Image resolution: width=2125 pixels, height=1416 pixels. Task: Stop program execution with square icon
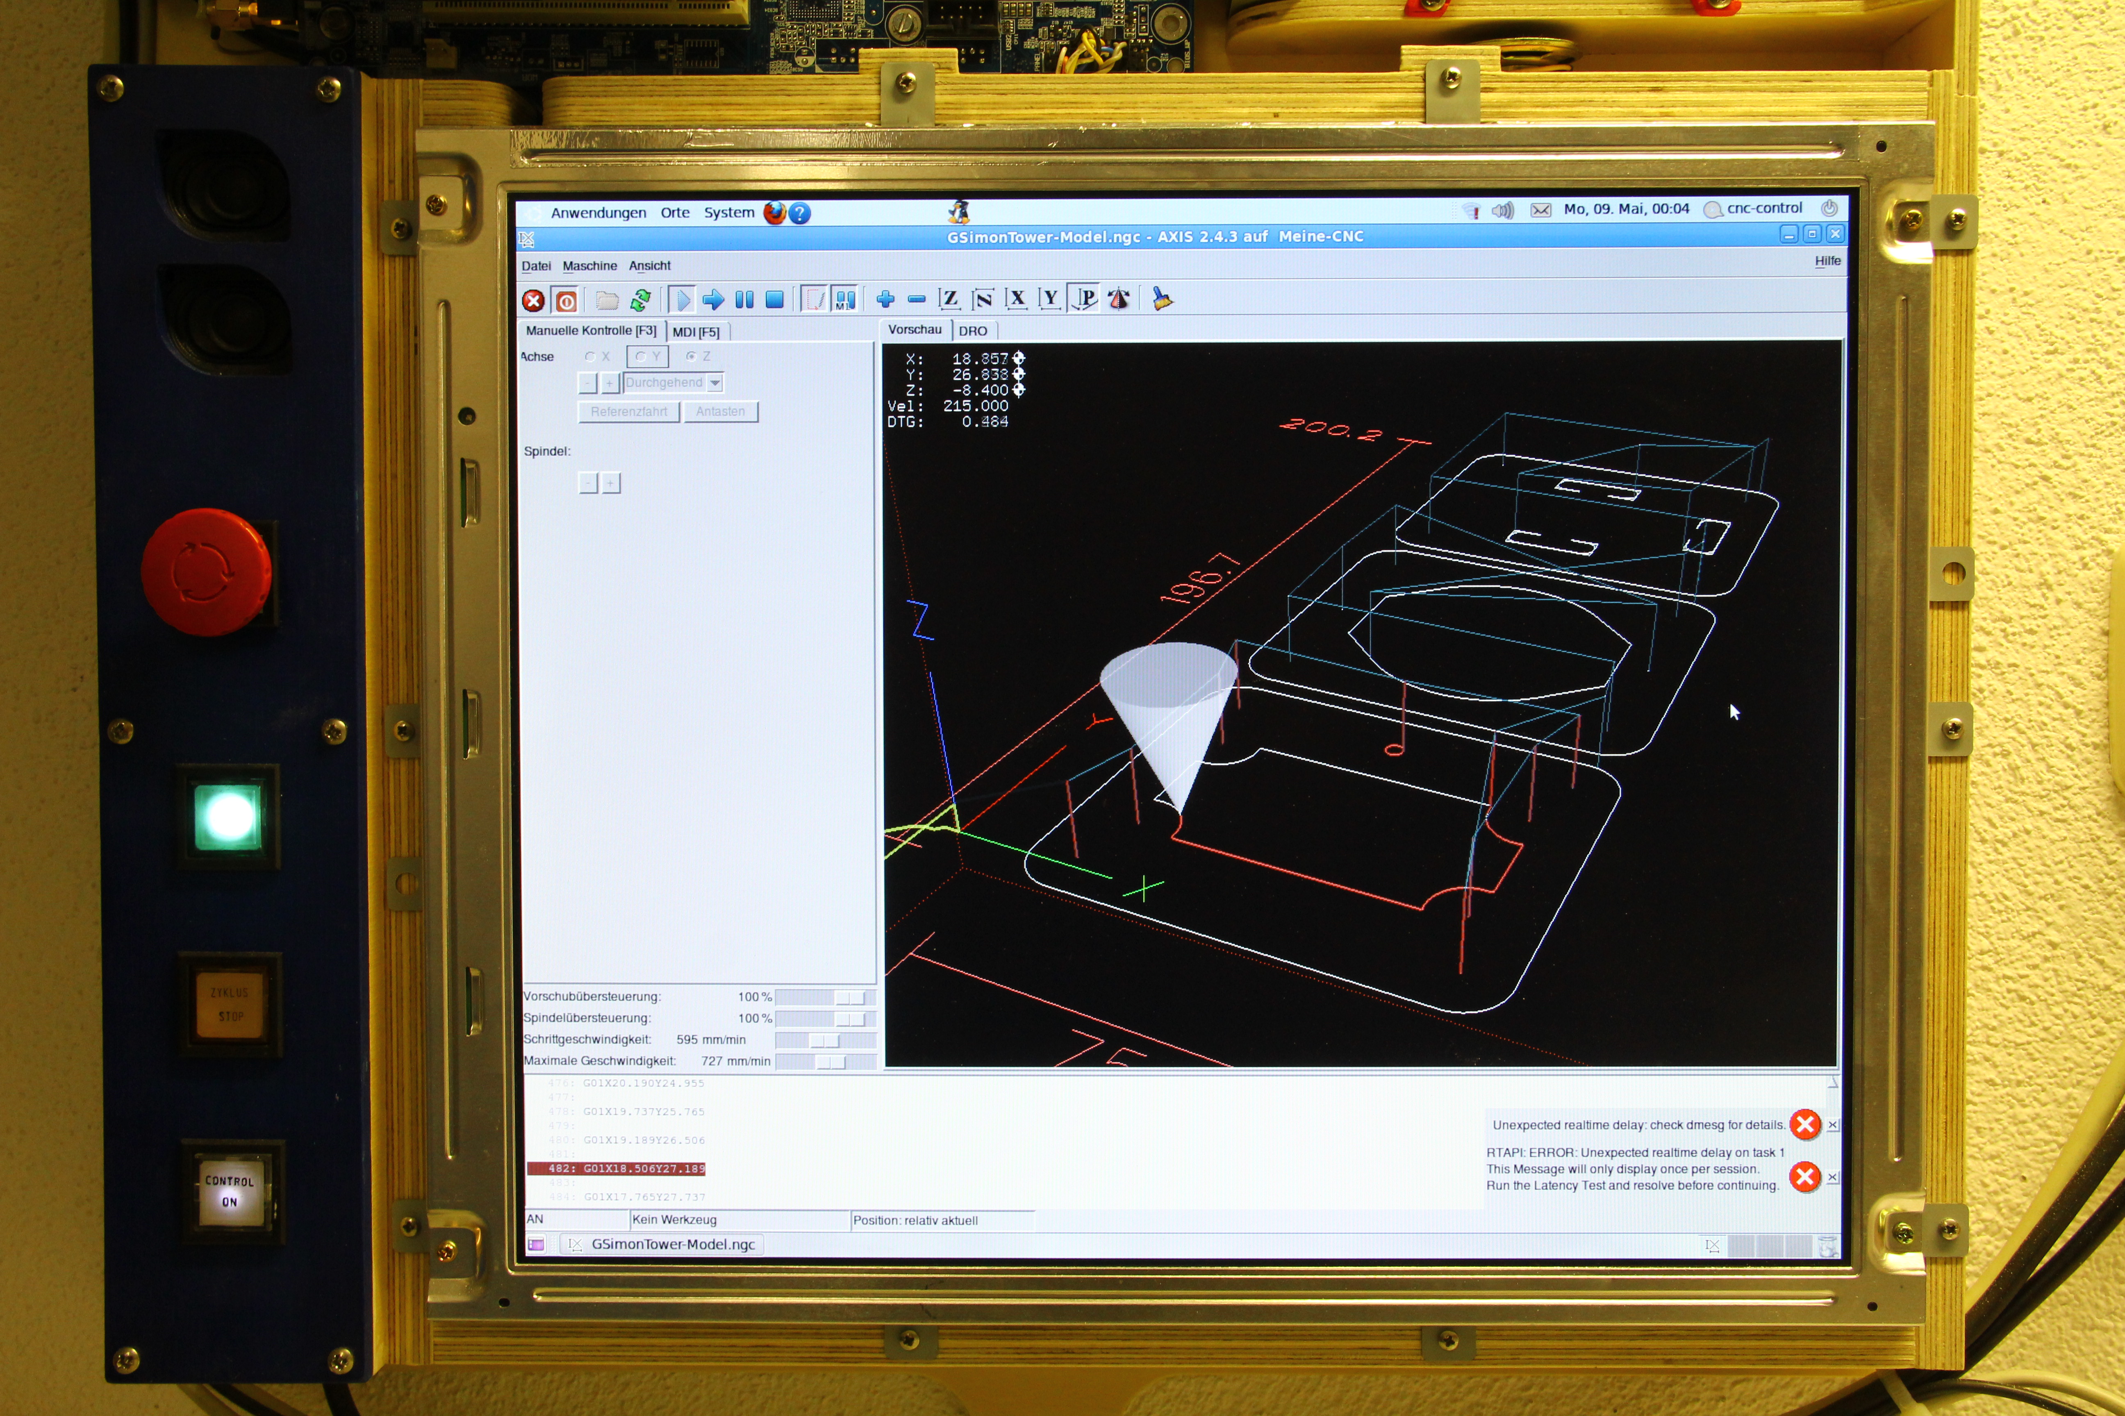click(x=774, y=300)
